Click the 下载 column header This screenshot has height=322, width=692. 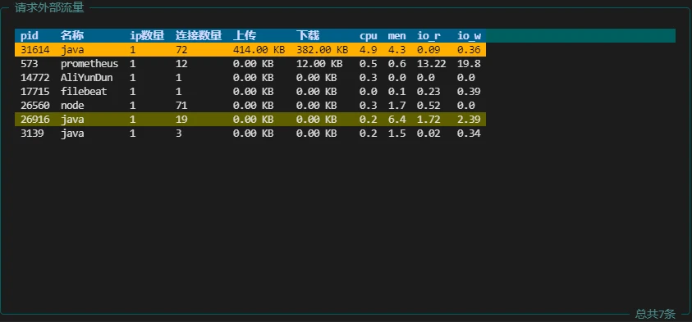(308, 36)
